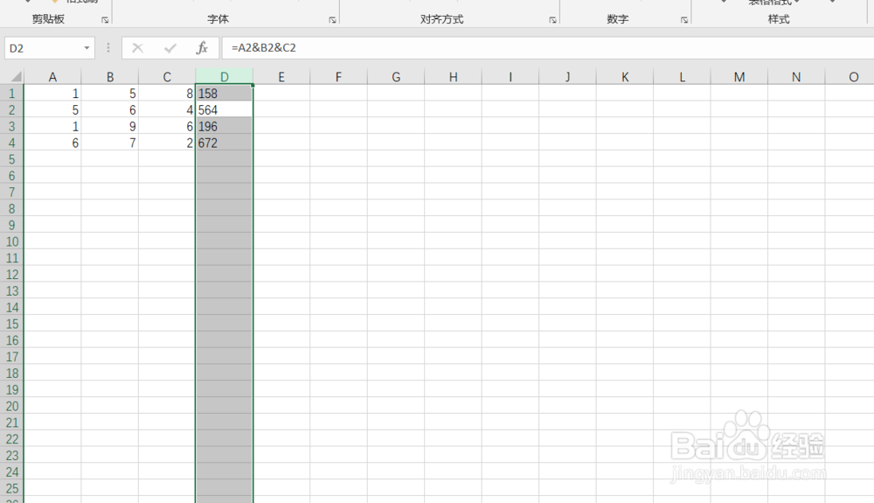Select row 5 header
The width and height of the screenshot is (874, 503).
(11, 159)
